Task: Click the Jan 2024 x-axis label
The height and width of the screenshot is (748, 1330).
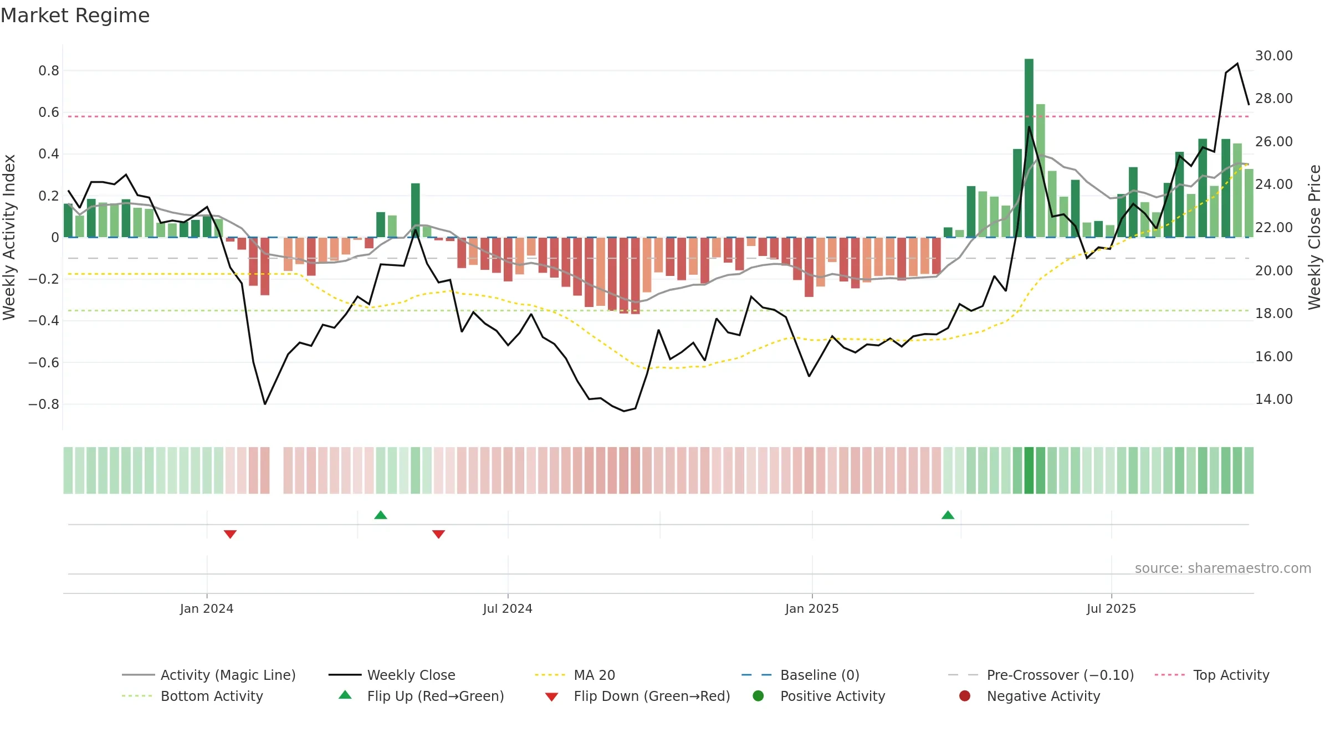Action: [x=207, y=609]
